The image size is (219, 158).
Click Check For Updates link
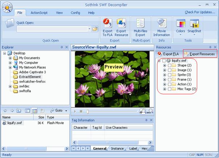199,13
